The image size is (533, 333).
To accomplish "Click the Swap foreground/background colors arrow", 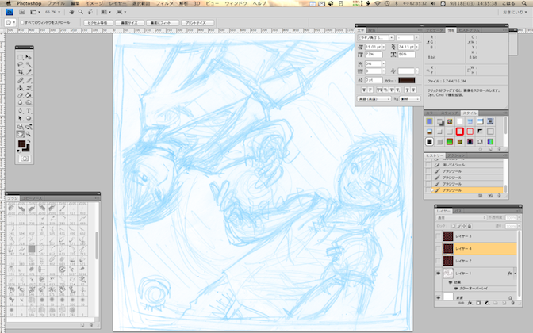I will coord(29,141).
